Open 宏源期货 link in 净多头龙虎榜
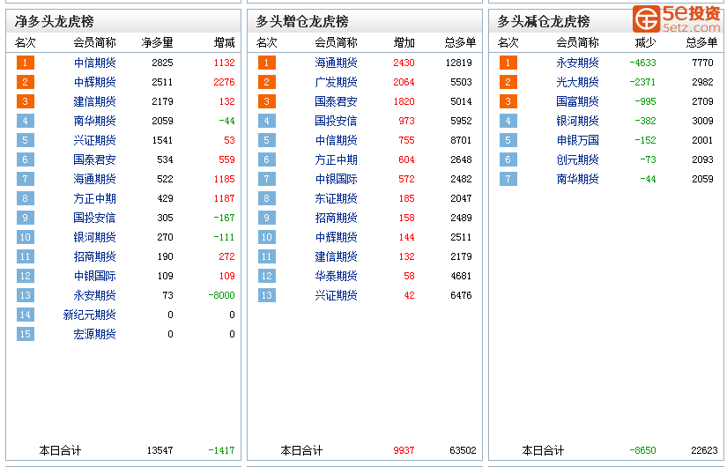The width and height of the screenshot is (727, 467). pyautogui.click(x=94, y=334)
